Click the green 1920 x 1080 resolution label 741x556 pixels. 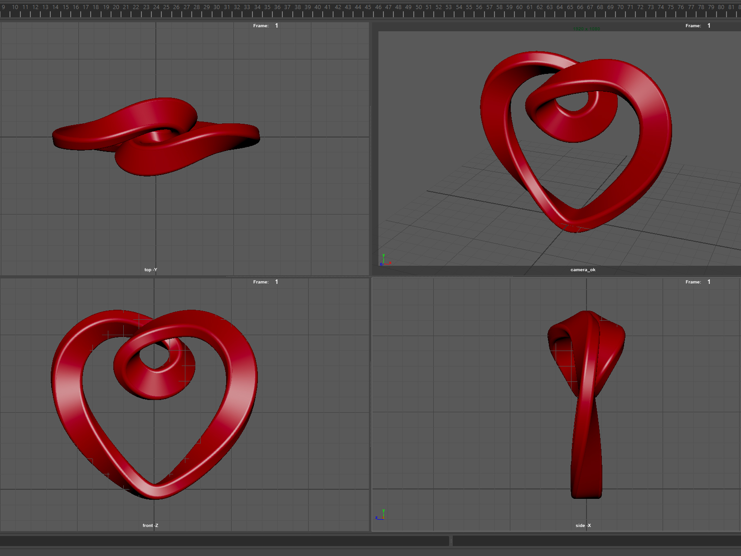[586, 29]
